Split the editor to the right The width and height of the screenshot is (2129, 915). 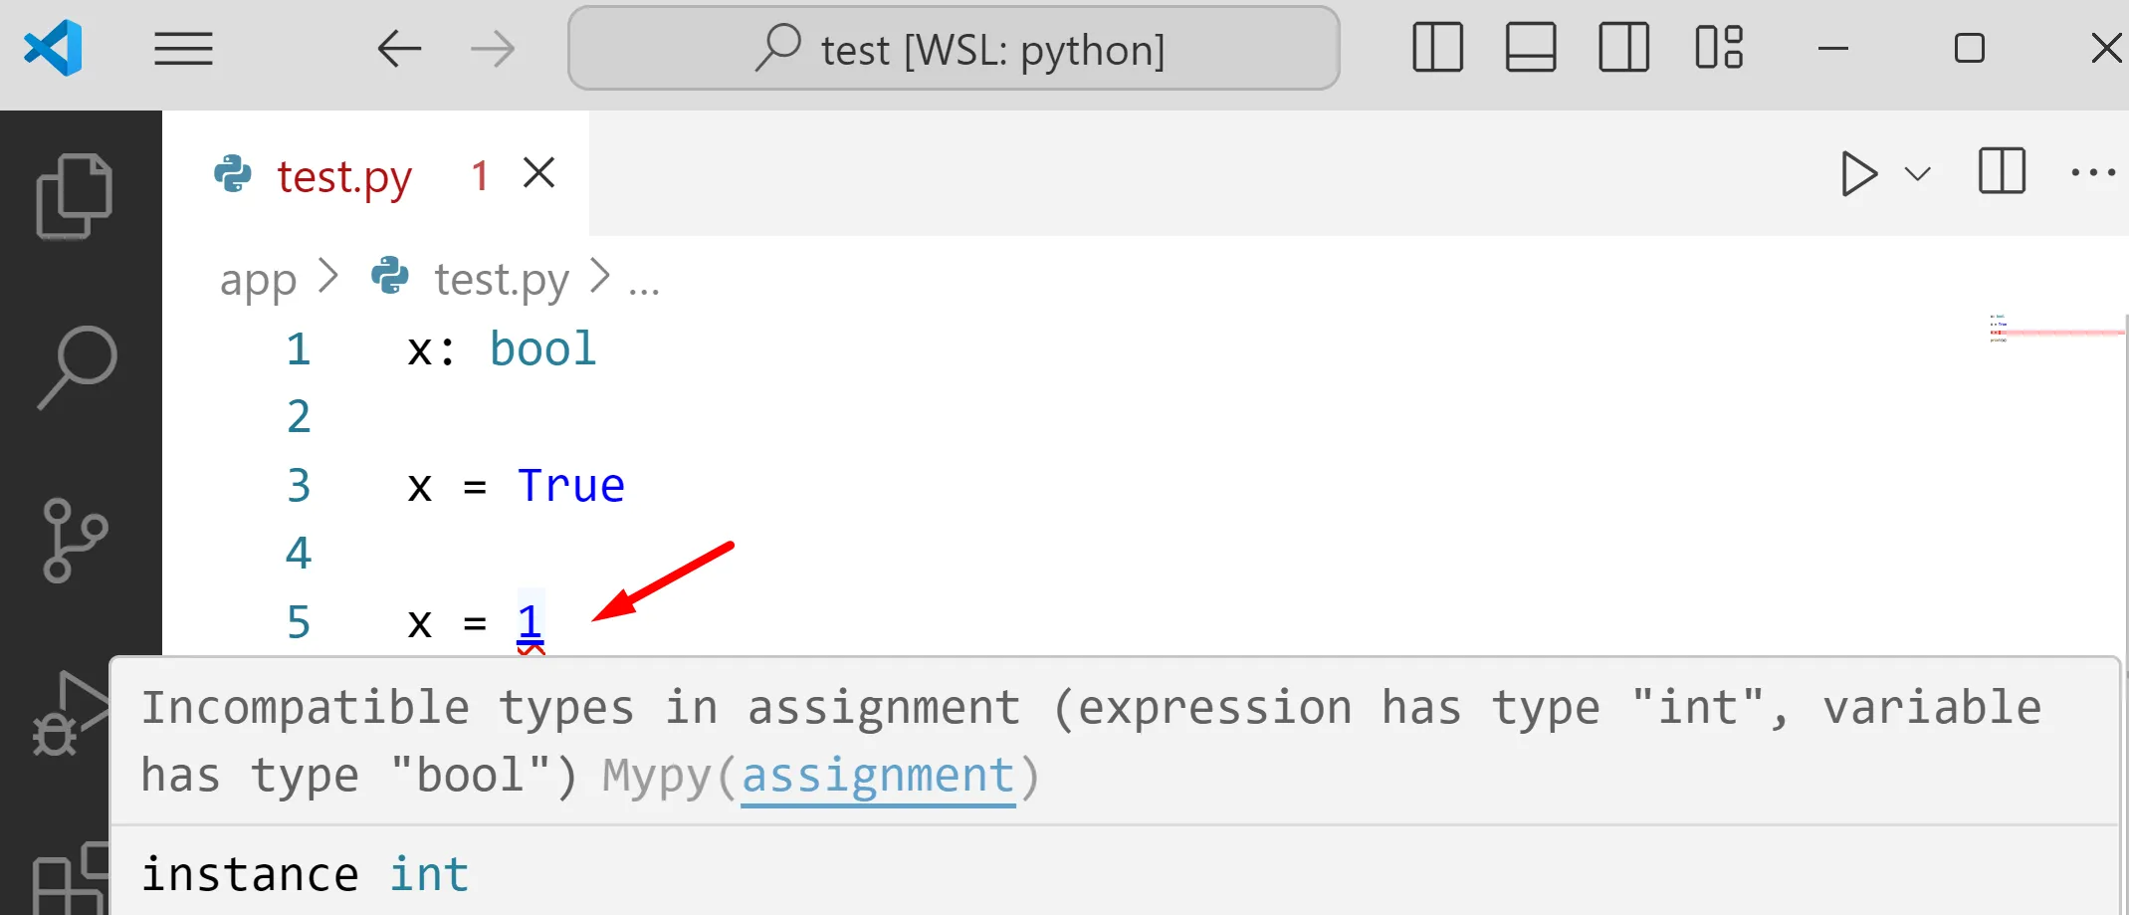tap(2002, 172)
